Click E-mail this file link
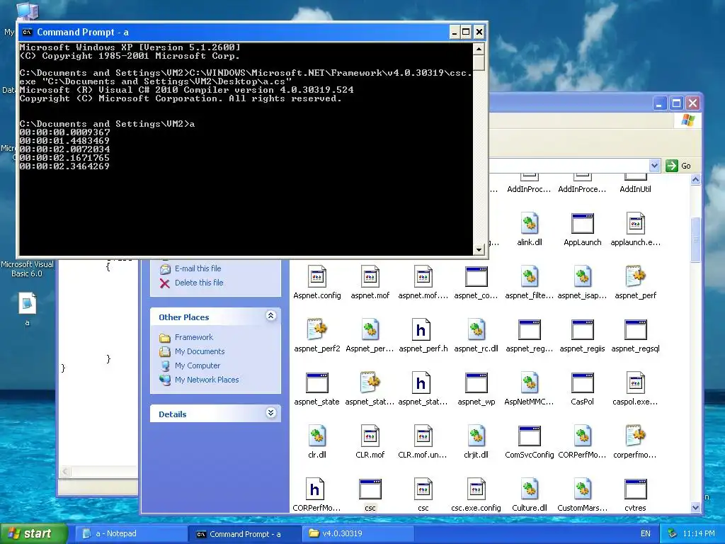This screenshot has height=544, width=725. [198, 268]
